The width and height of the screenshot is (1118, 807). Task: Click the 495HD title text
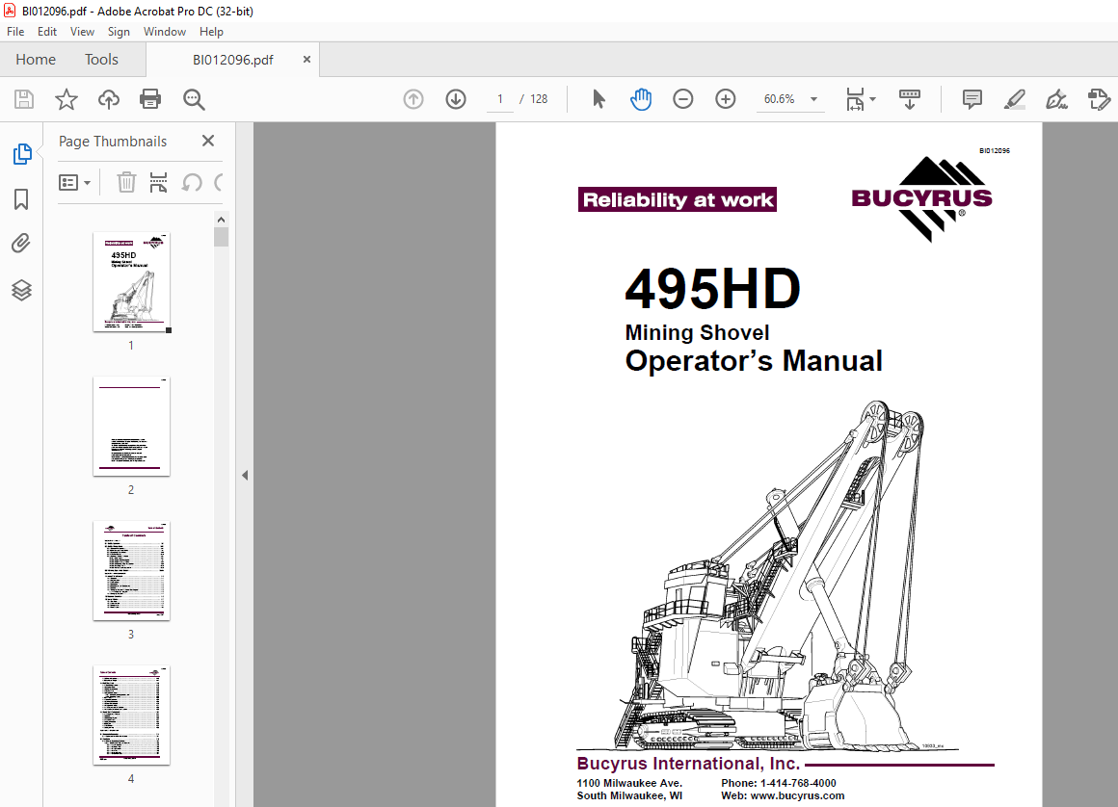713,289
